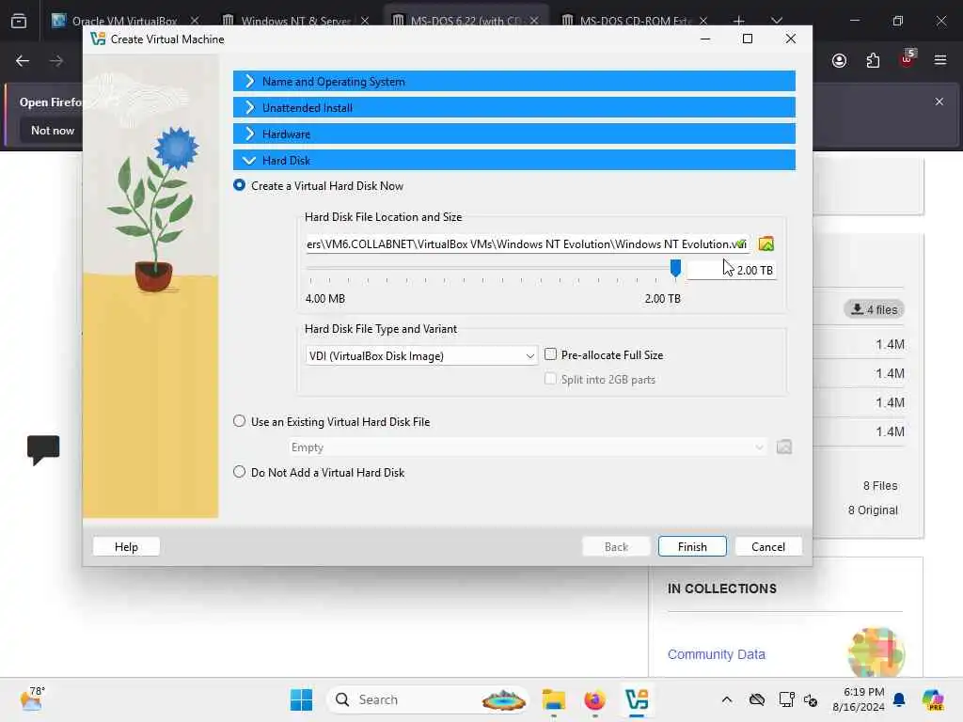Open the VDI disk file type dropdown

(421, 355)
